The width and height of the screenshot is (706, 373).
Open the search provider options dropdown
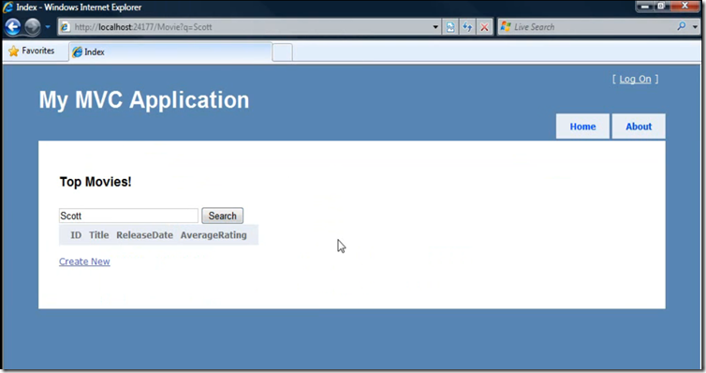pyautogui.click(x=695, y=27)
